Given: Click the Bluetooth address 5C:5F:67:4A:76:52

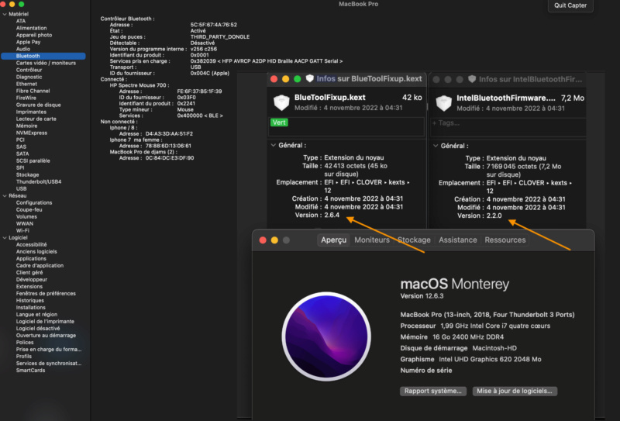Looking at the screenshot, I should click(x=214, y=25).
